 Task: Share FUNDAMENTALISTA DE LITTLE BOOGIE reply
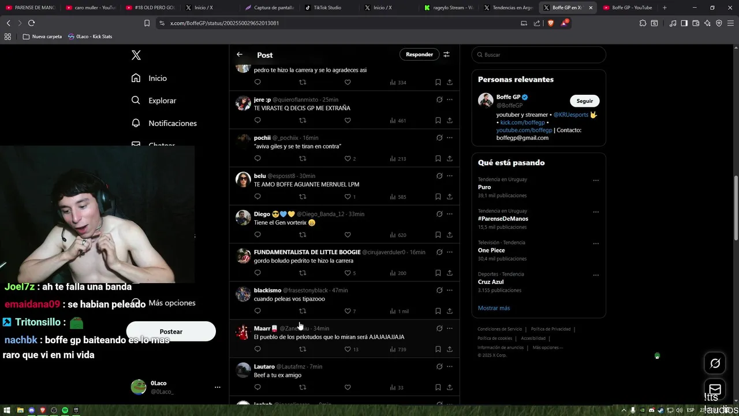pos(450,273)
